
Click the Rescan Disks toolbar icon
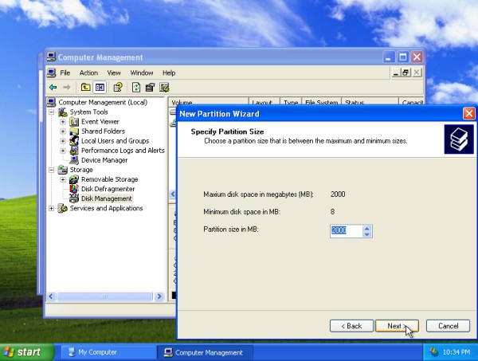pos(150,88)
